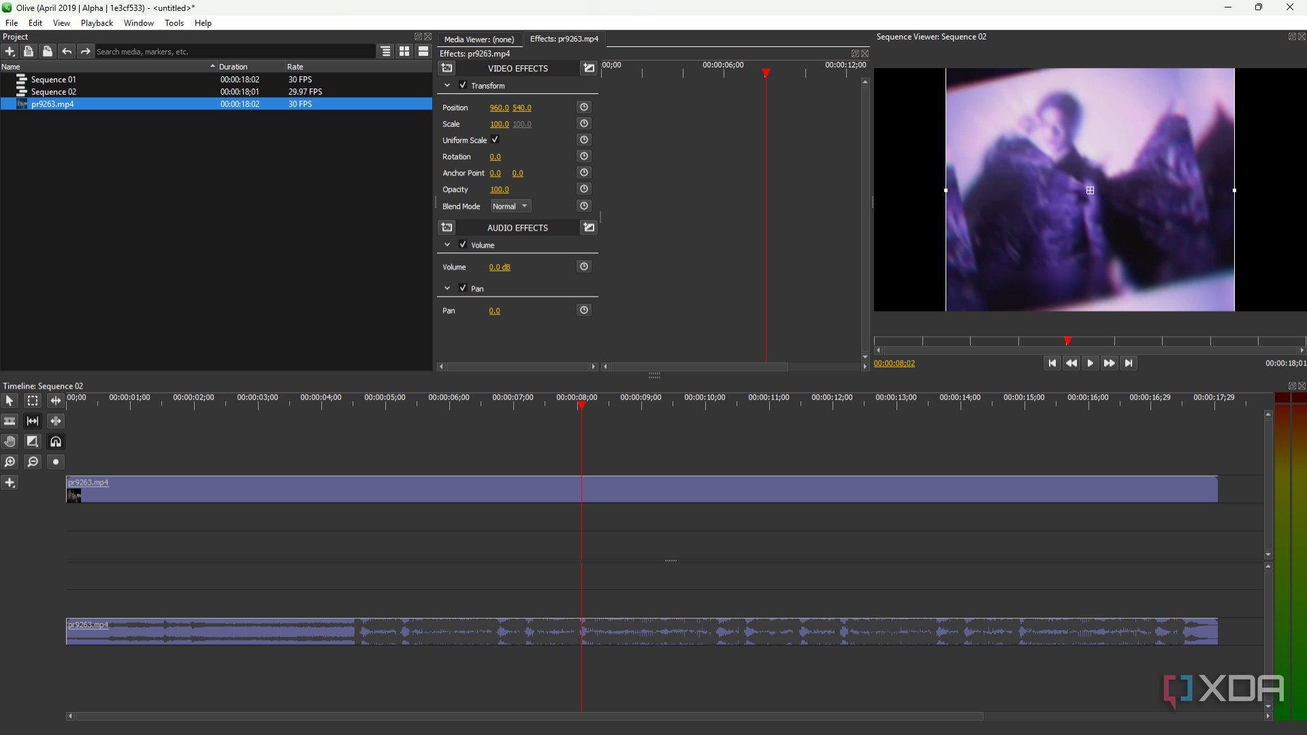Image resolution: width=1307 pixels, height=735 pixels.
Task: Open the Tools menu
Action: (174, 23)
